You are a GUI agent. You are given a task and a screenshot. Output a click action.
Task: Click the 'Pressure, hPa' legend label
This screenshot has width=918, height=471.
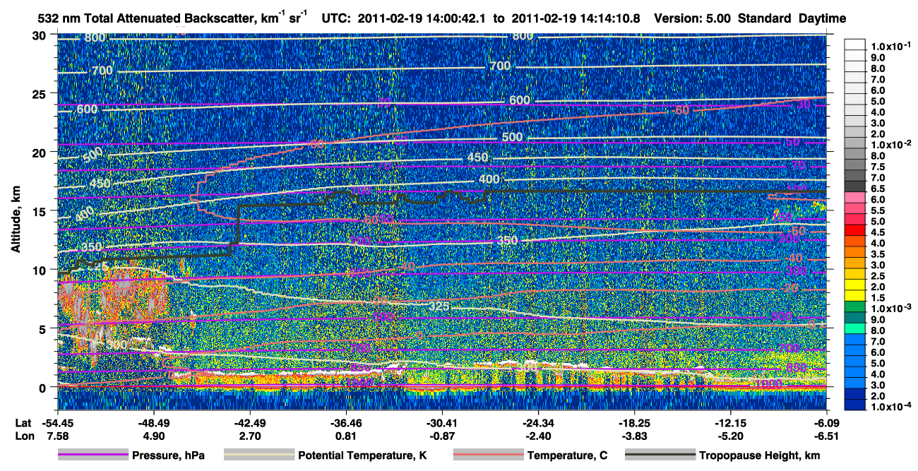click(x=168, y=456)
